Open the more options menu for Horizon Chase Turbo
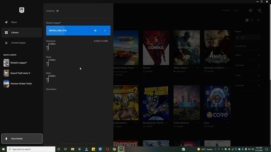 (136, 68)
